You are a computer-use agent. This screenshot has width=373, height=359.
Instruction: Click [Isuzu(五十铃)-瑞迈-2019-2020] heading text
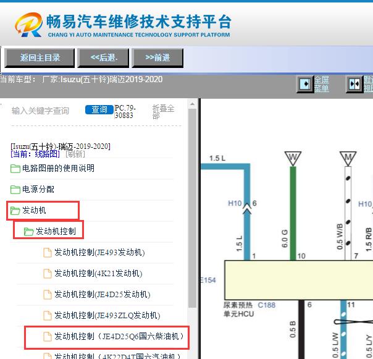click(61, 146)
